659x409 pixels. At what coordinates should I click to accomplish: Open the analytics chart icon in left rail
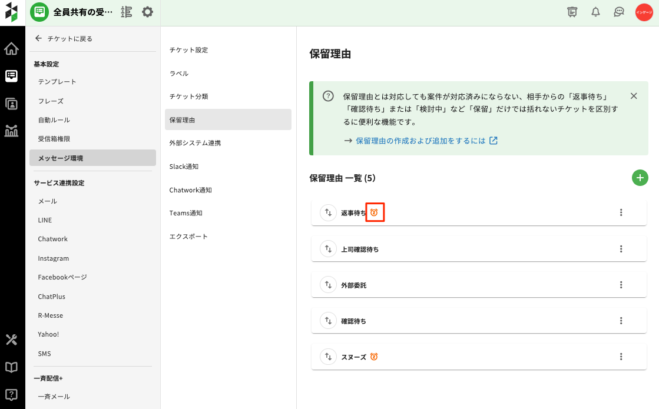(x=12, y=131)
